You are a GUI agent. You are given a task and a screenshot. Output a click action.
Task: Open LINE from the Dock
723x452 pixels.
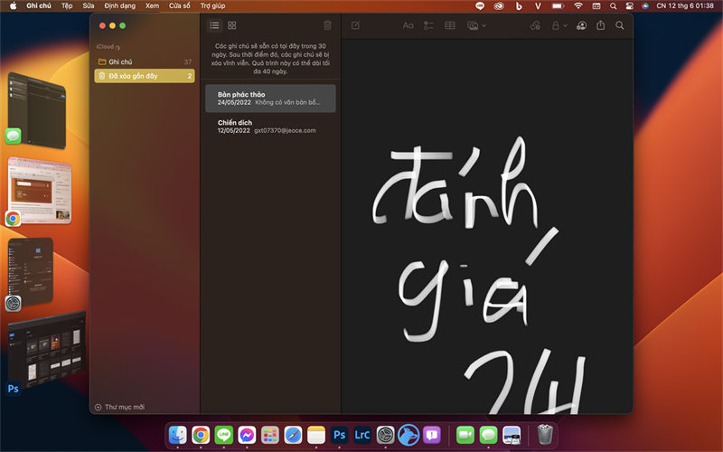(x=223, y=435)
